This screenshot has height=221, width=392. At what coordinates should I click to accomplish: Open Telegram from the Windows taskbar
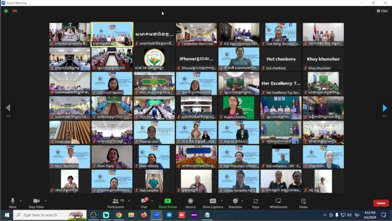(x=169, y=215)
